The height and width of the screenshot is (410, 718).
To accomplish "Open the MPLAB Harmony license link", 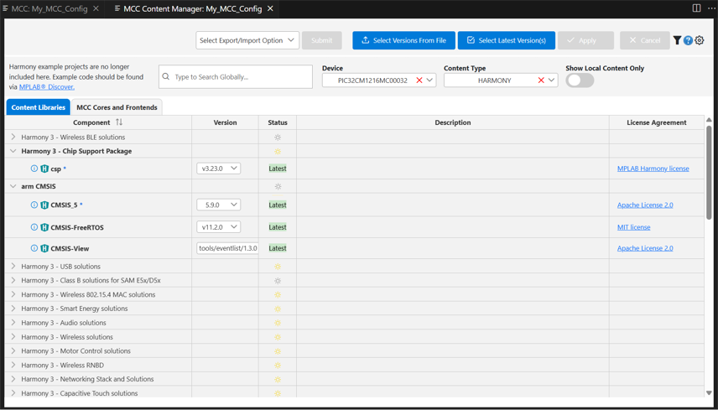I will [x=653, y=169].
